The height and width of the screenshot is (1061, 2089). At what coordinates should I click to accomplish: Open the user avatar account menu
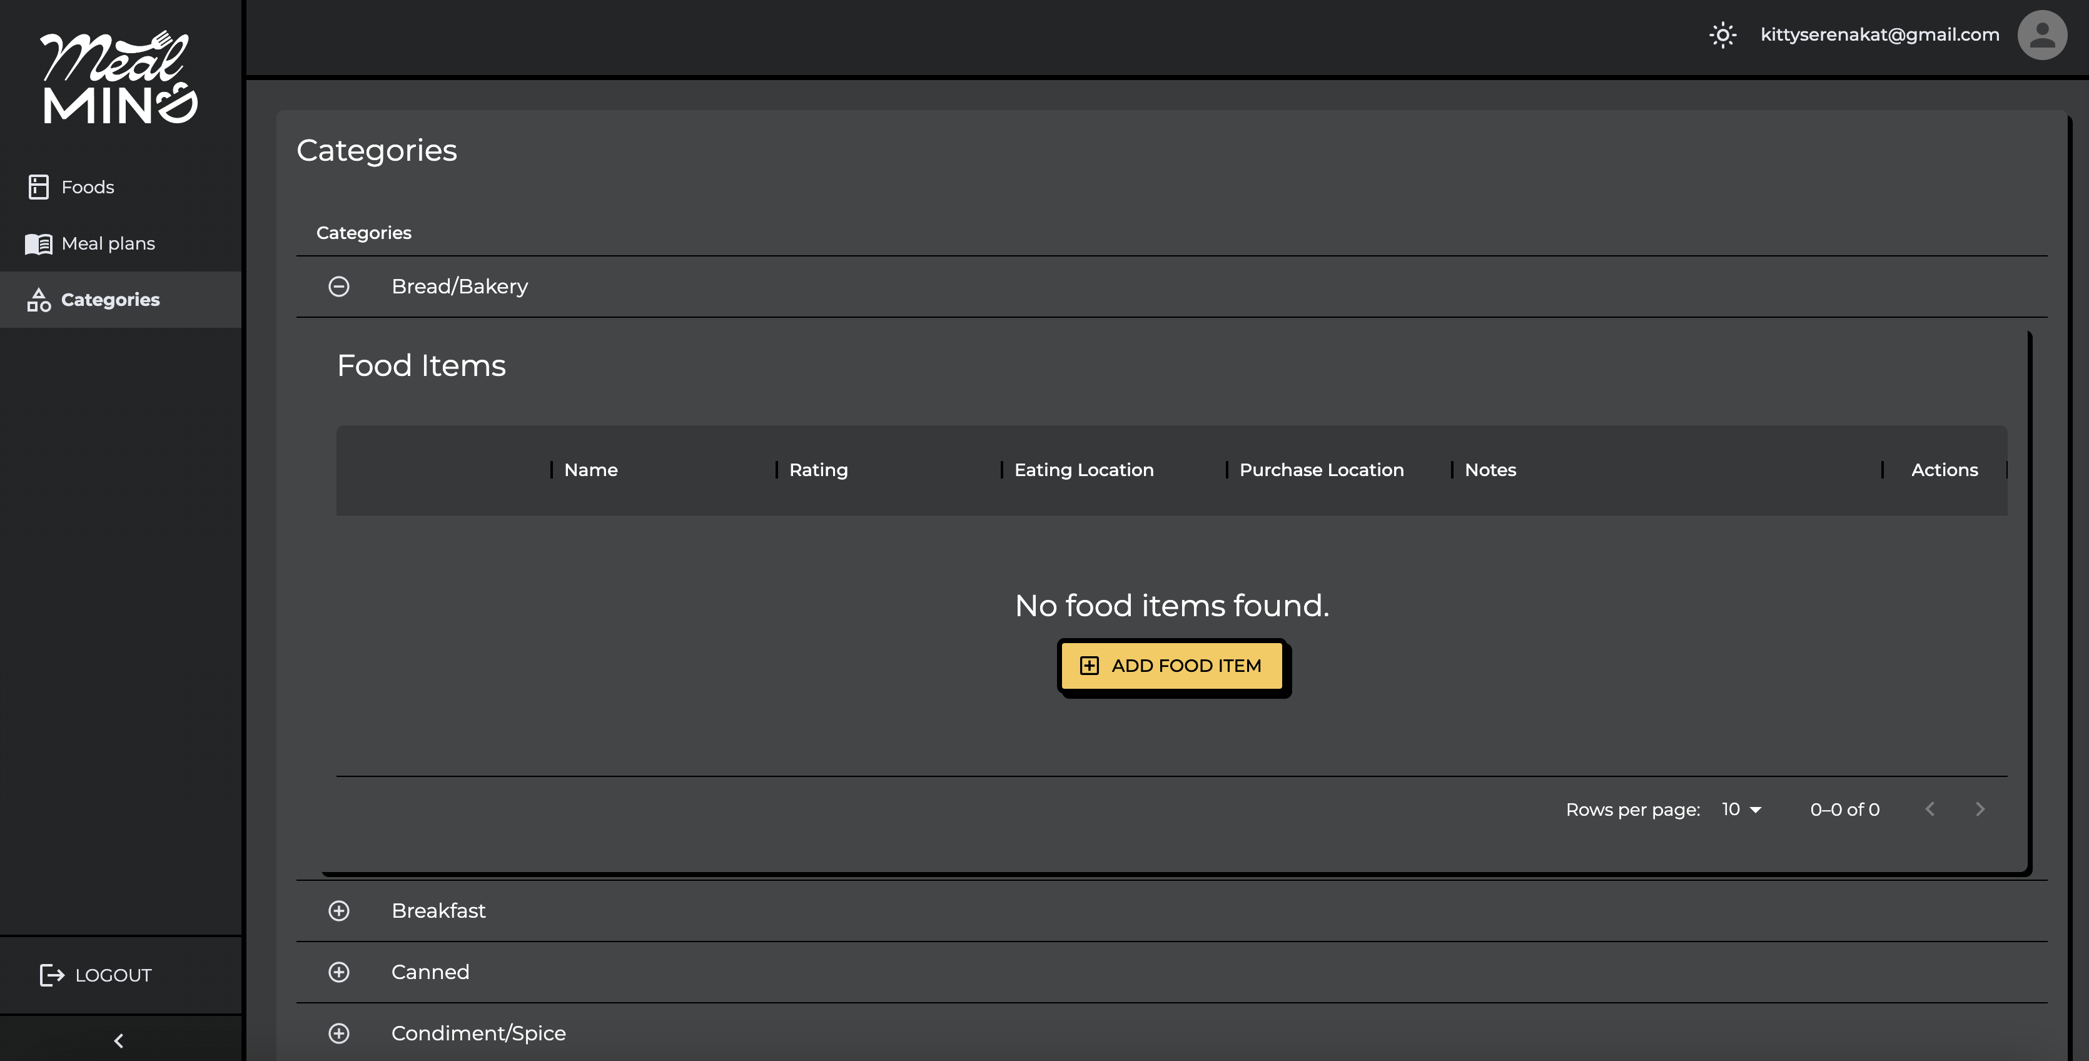pyautogui.click(x=2041, y=35)
